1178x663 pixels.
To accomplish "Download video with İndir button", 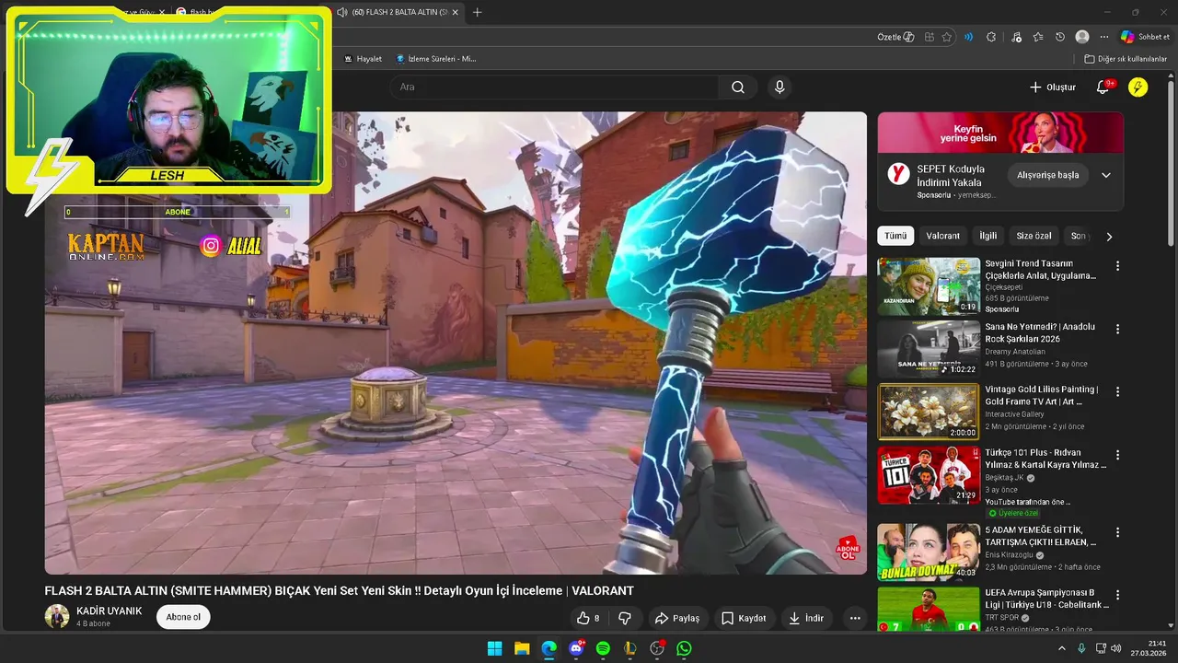I will (806, 618).
